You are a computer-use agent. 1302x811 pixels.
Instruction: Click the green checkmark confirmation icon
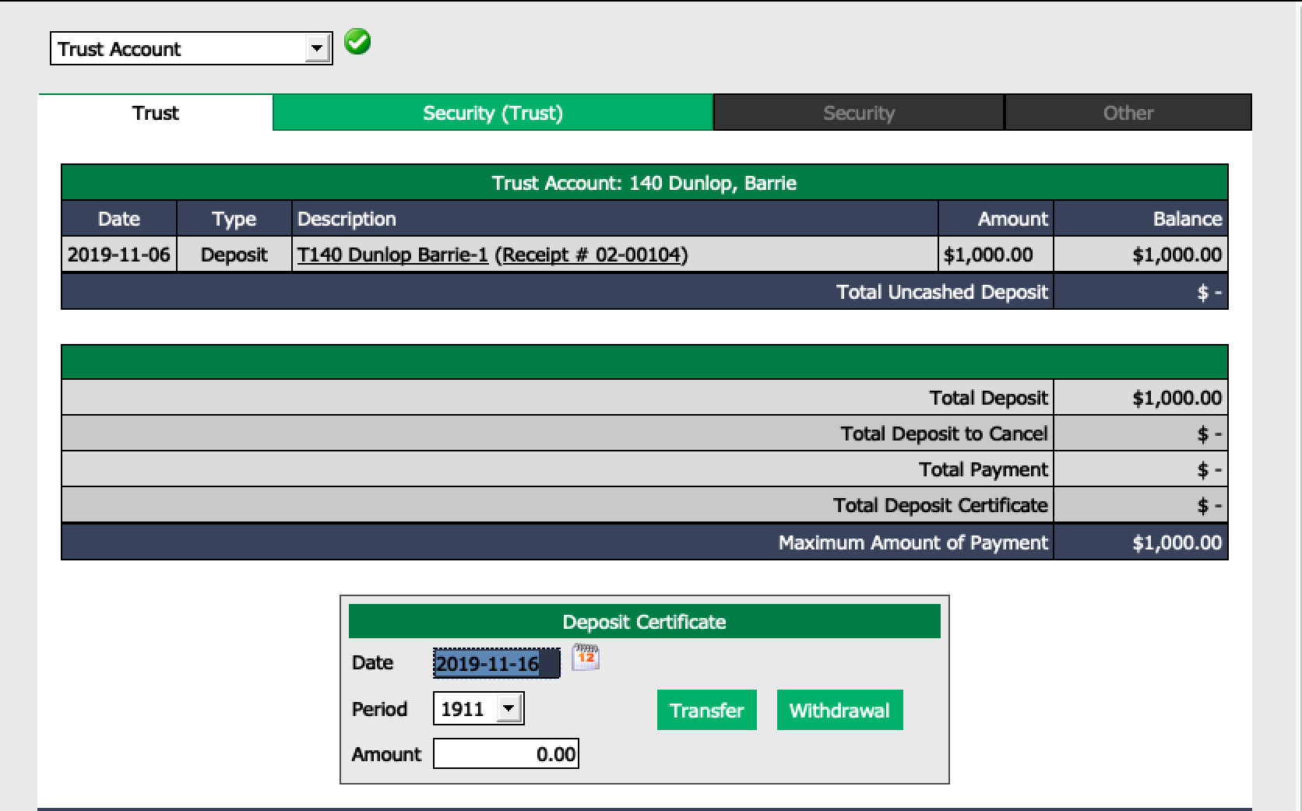[x=357, y=42]
